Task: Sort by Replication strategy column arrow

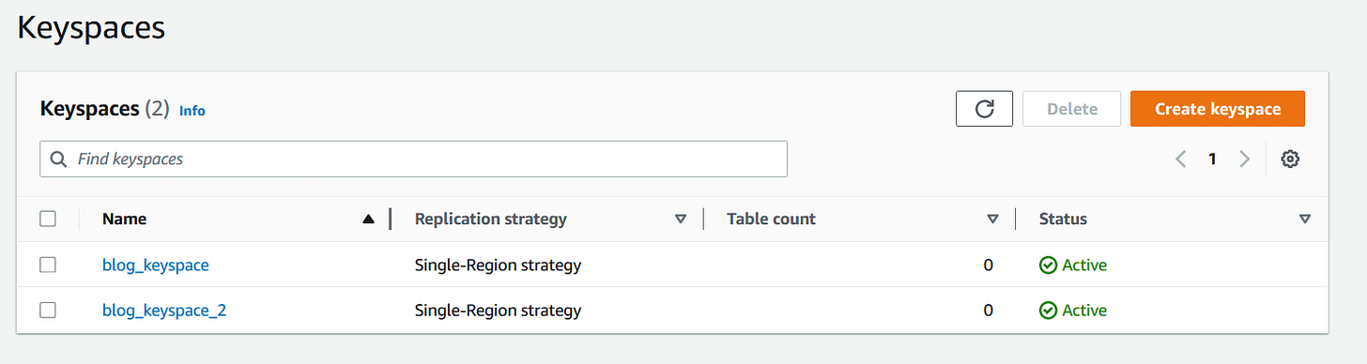Action: (681, 220)
